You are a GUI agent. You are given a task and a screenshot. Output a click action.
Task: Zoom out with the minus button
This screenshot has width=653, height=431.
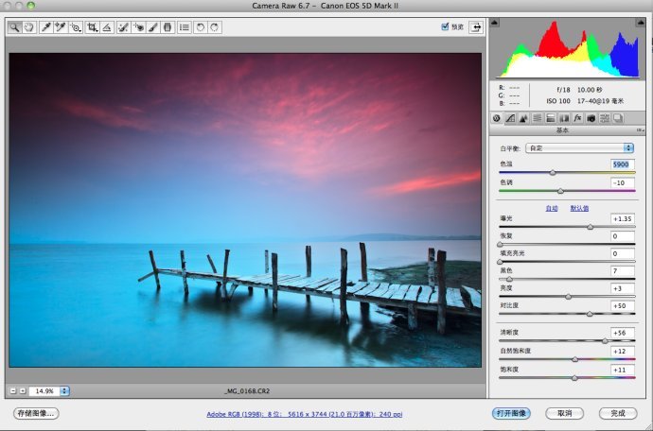pyautogui.click(x=13, y=391)
